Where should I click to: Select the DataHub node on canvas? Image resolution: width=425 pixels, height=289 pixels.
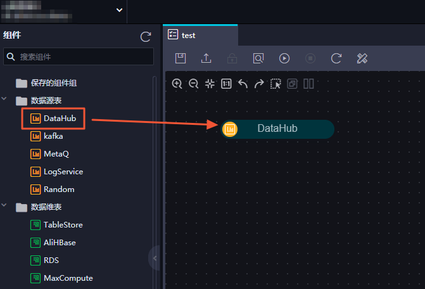click(x=277, y=129)
